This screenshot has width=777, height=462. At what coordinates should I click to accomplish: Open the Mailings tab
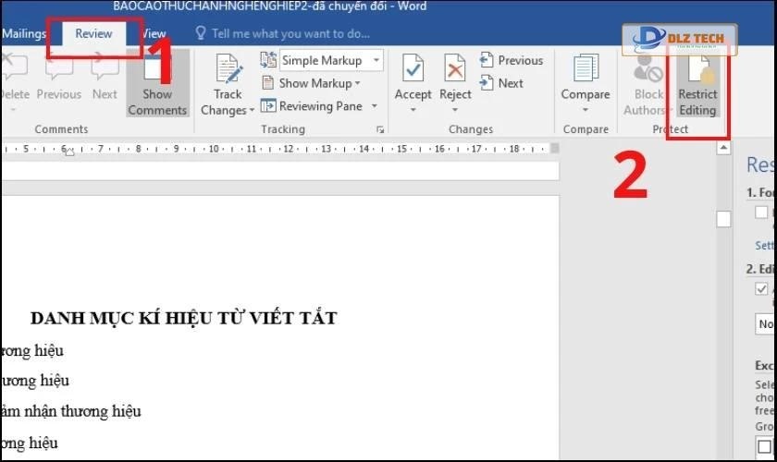pyautogui.click(x=24, y=33)
